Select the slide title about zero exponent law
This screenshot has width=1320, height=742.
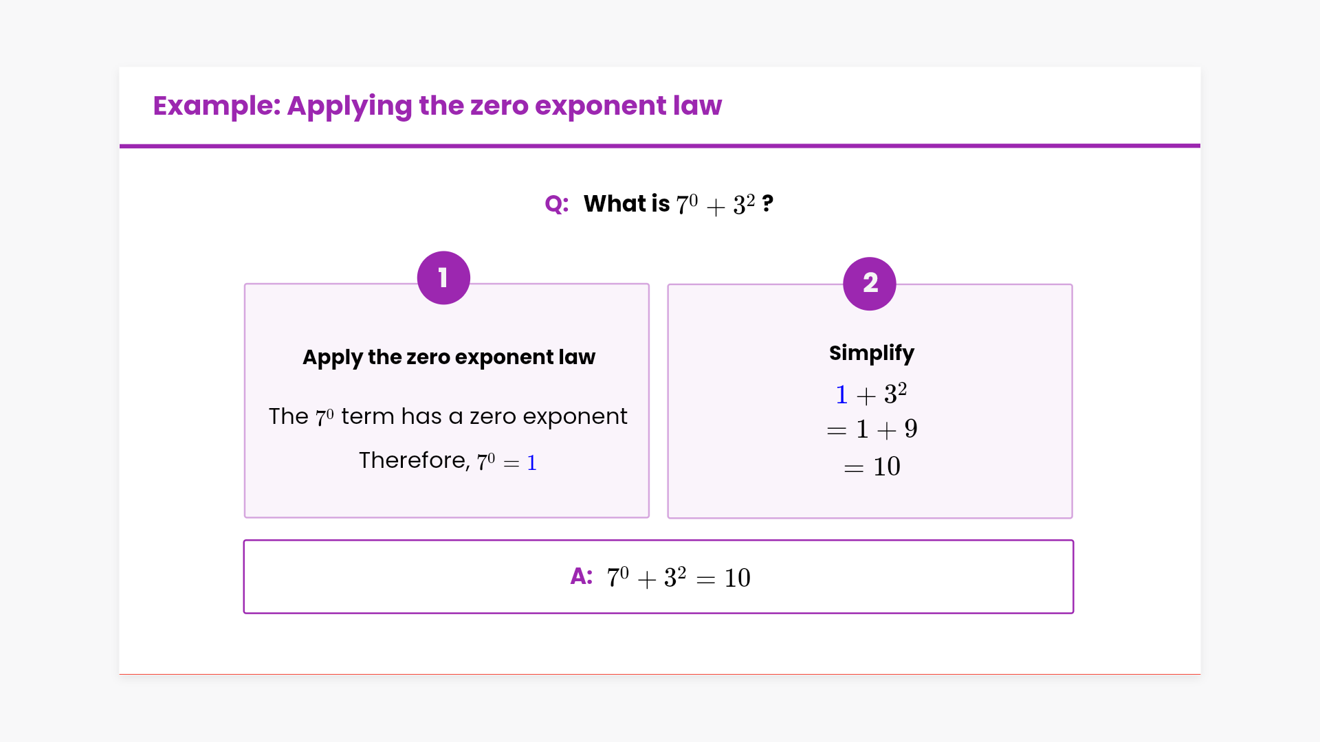pyautogui.click(x=437, y=106)
